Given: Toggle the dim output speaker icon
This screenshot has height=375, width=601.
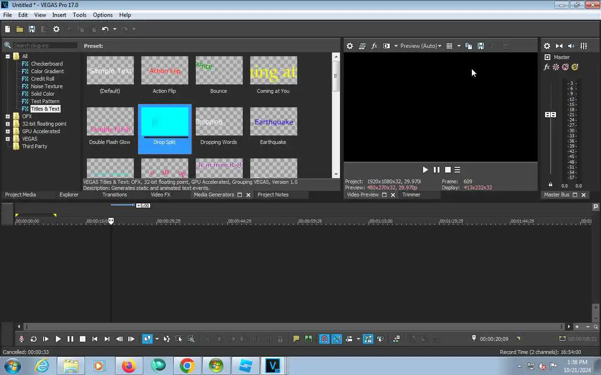Looking at the screenshot, I should (571, 46).
